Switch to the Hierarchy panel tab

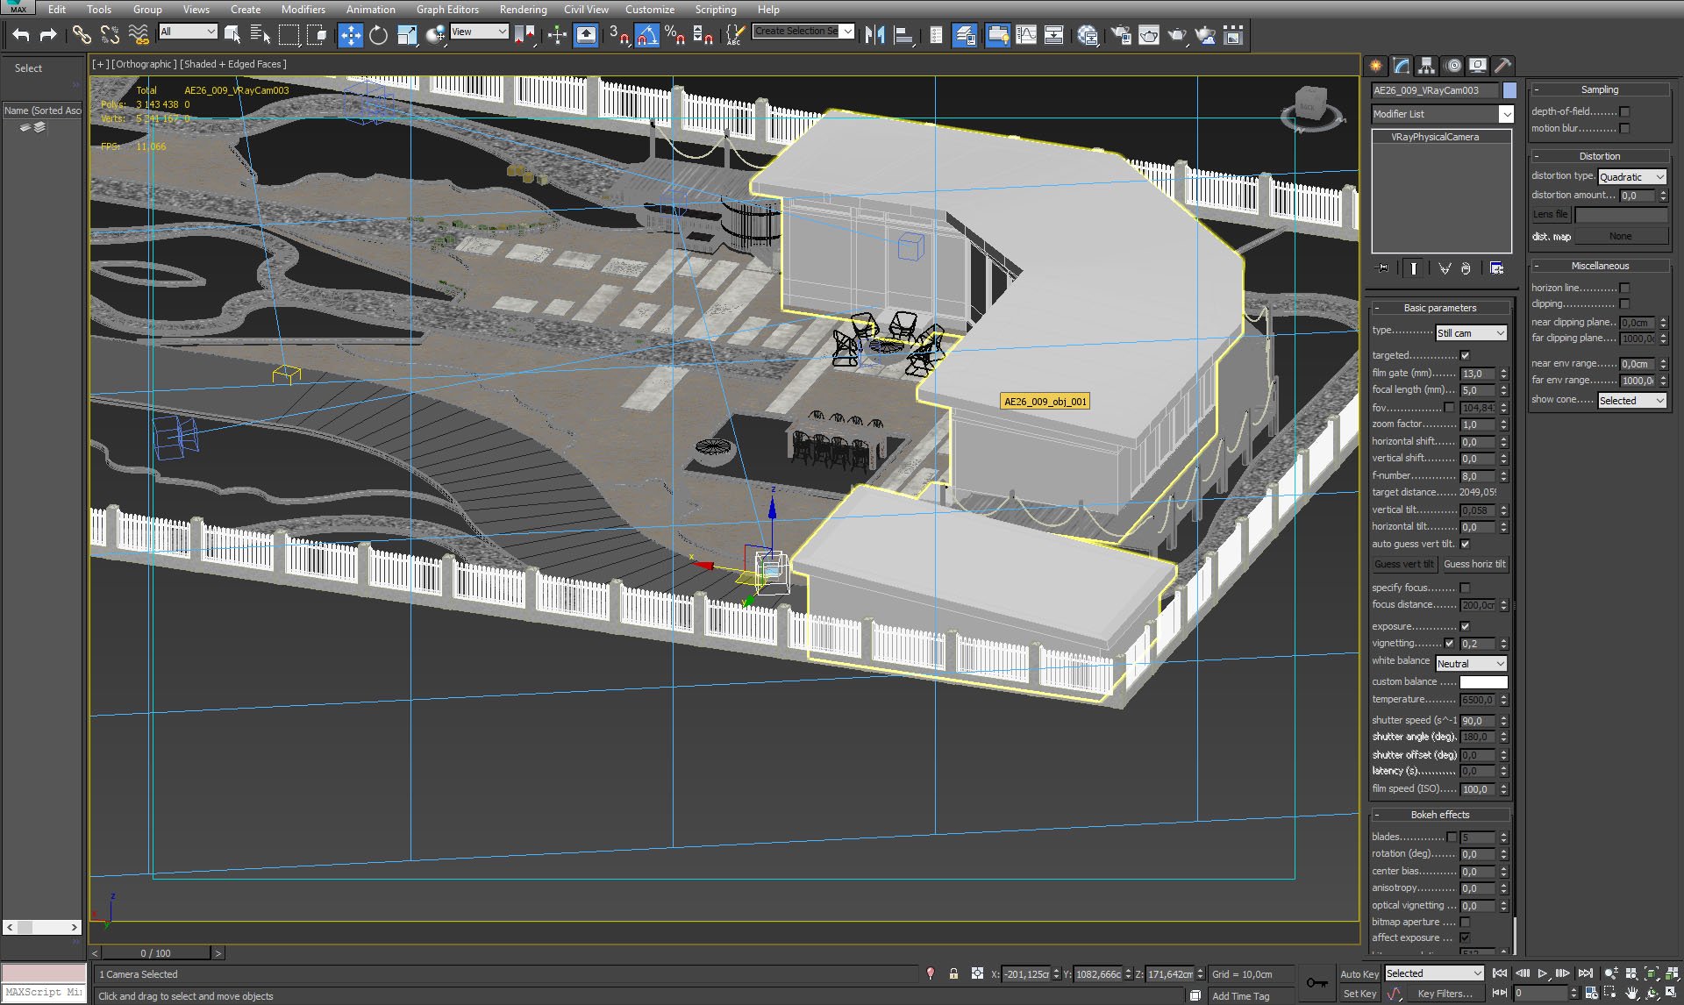click(x=1427, y=66)
